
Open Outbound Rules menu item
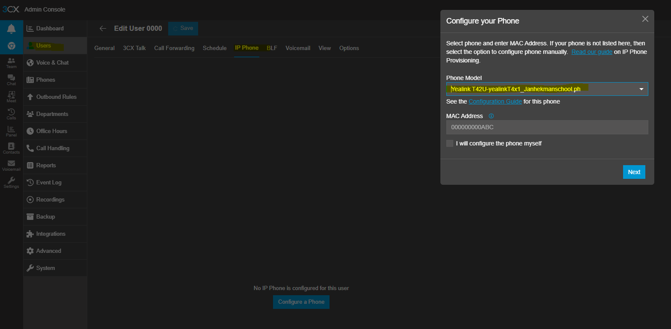tap(55, 97)
